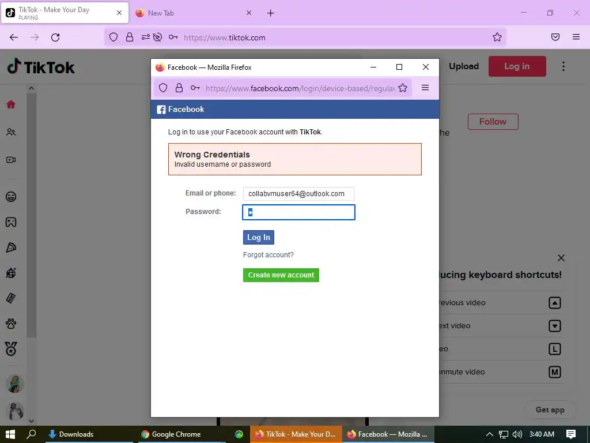
Task: Select the Dance globe sidebar icon
Action: [x=11, y=273]
